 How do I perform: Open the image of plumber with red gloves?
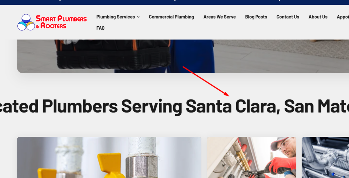pos(252,157)
